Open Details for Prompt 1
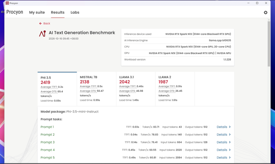Screen dimensions: 275x164 point(222,127)
